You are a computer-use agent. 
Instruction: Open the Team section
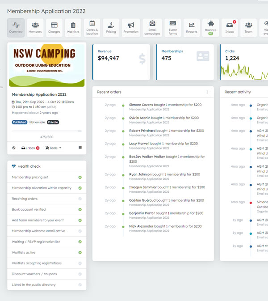pyautogui.click(x=248, y=28)
